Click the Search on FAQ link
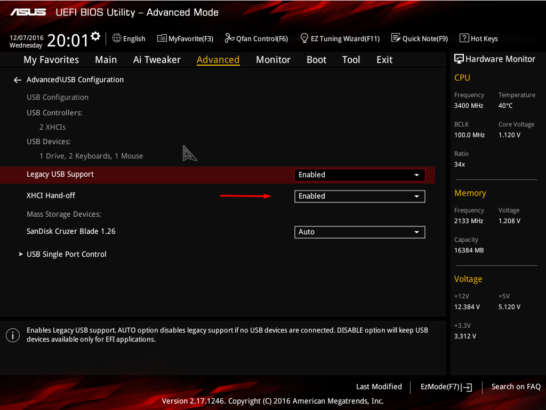The width and height of the screenshot is (546, 410). pyautogui.click(x=516, y=387)
